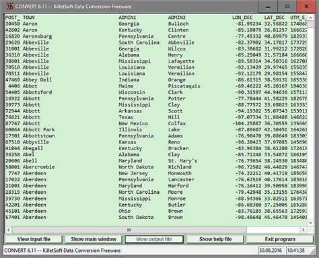Click the horizontal scrollbar left arrow
319x258 pixels.
[x=9, y=230]
